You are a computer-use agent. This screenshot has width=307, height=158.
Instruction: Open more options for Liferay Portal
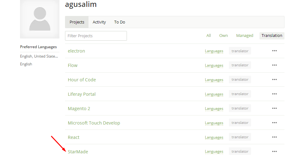coord(274,94)
